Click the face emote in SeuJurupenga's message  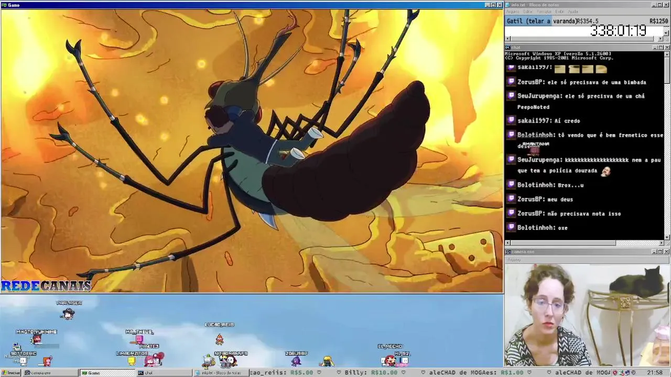[605, 171]
